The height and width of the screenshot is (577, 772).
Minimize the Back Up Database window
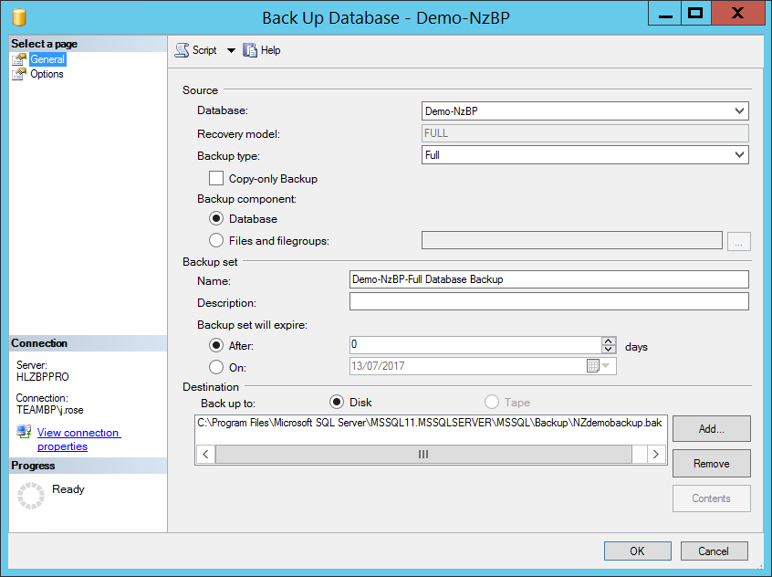coord(664,14)
